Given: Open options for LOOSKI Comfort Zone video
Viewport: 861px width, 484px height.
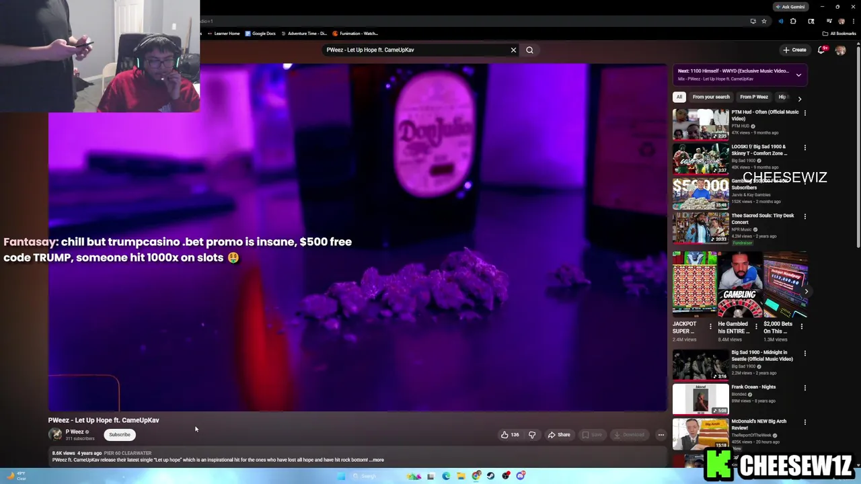Looking at the screenshot, I should 805,147.
